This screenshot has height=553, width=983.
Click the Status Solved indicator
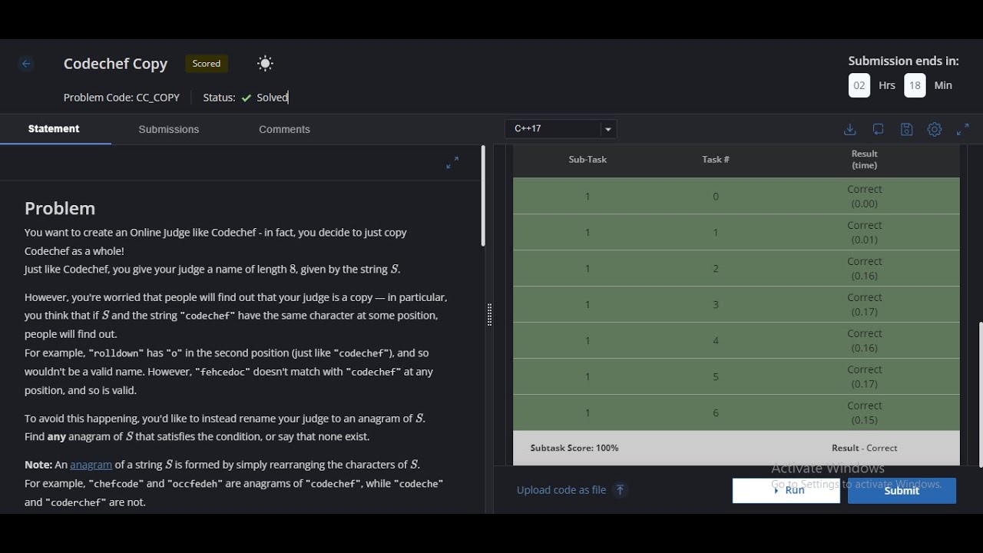[246, 98]
